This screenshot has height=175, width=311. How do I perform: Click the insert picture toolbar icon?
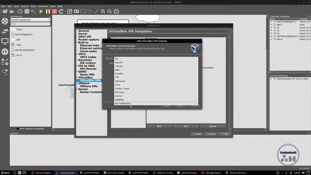point(76,11)
